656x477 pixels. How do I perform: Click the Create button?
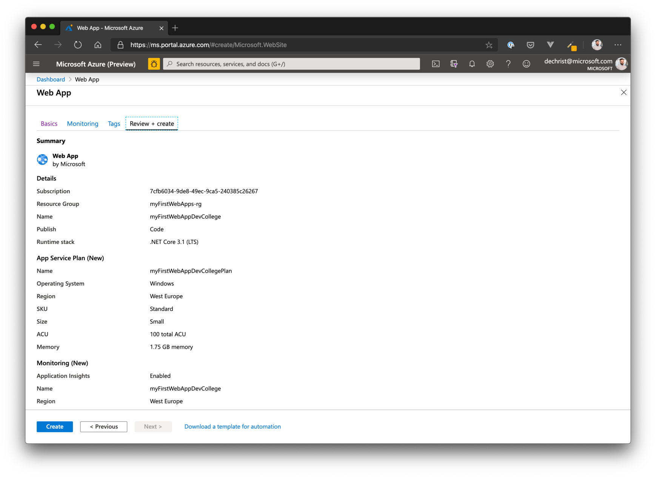(x=55, y=426)
